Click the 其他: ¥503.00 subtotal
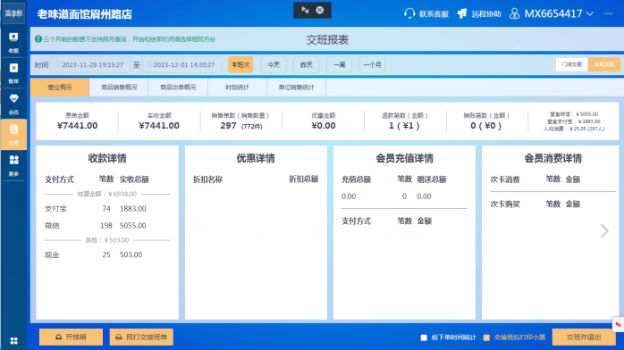 pos(107,240)
